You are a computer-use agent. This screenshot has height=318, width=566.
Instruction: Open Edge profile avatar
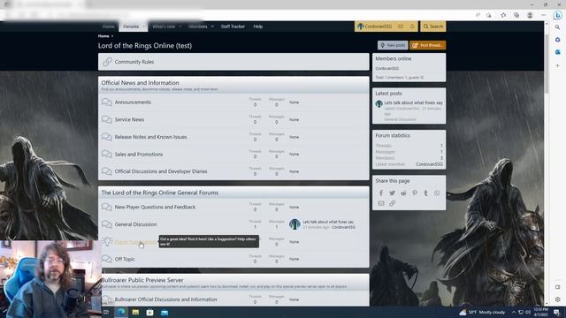coord(530,15)
